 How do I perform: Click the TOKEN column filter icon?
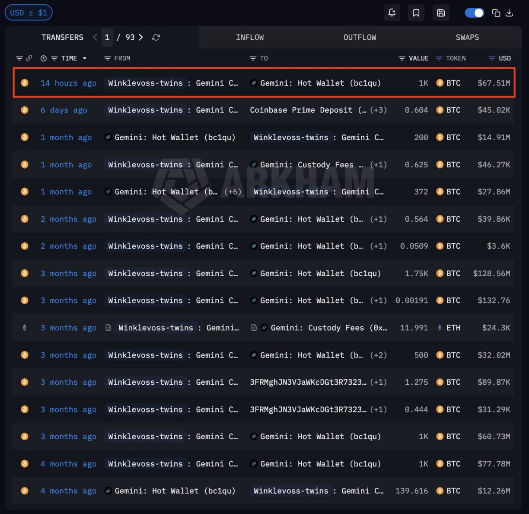439,58
